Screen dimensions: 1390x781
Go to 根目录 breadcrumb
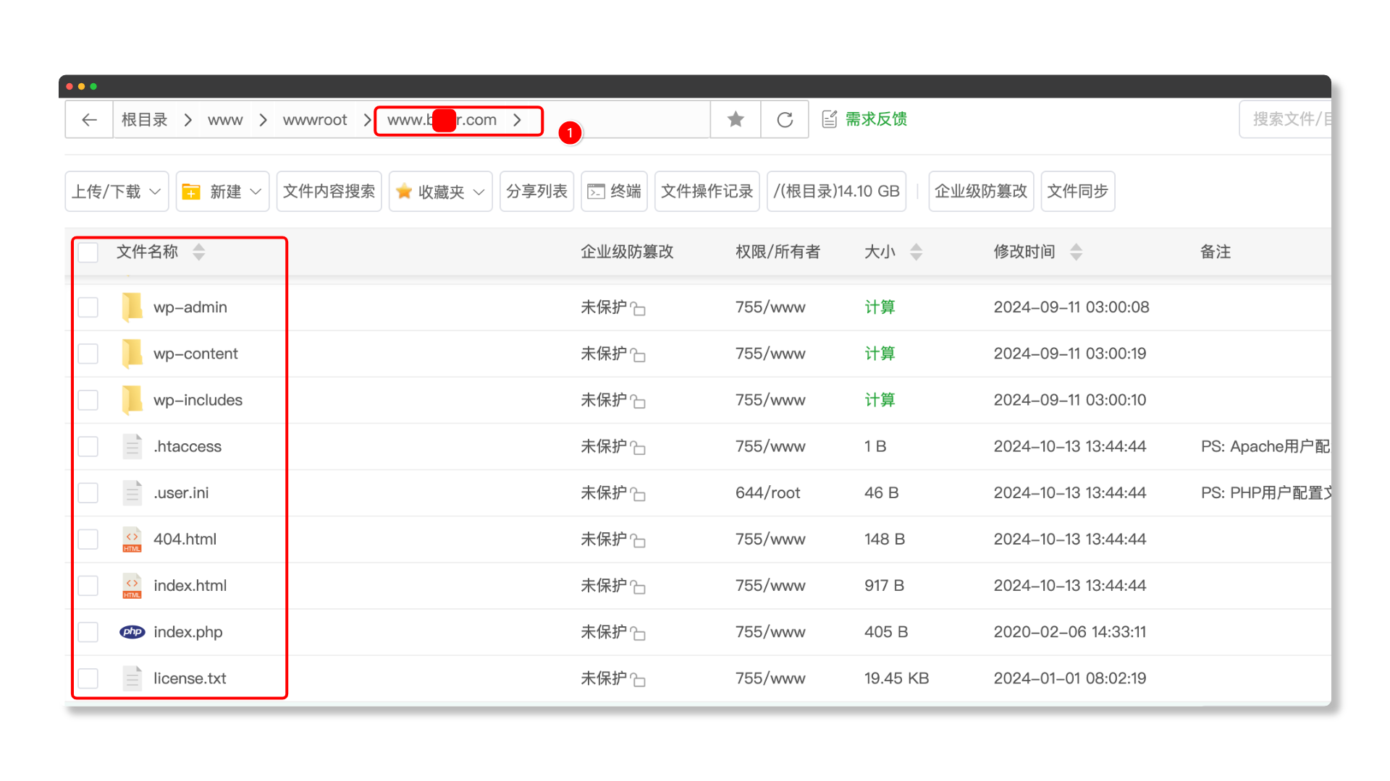coord(144,119)
